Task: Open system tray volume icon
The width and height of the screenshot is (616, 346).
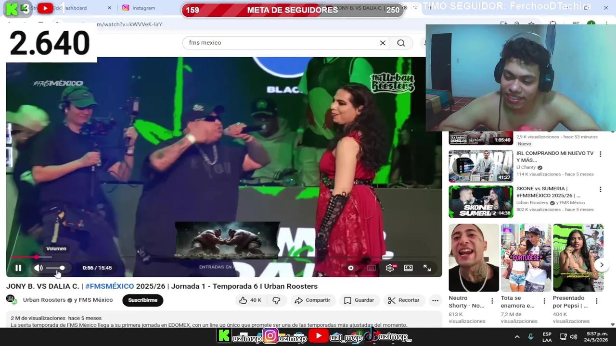Action: (573, 337)
